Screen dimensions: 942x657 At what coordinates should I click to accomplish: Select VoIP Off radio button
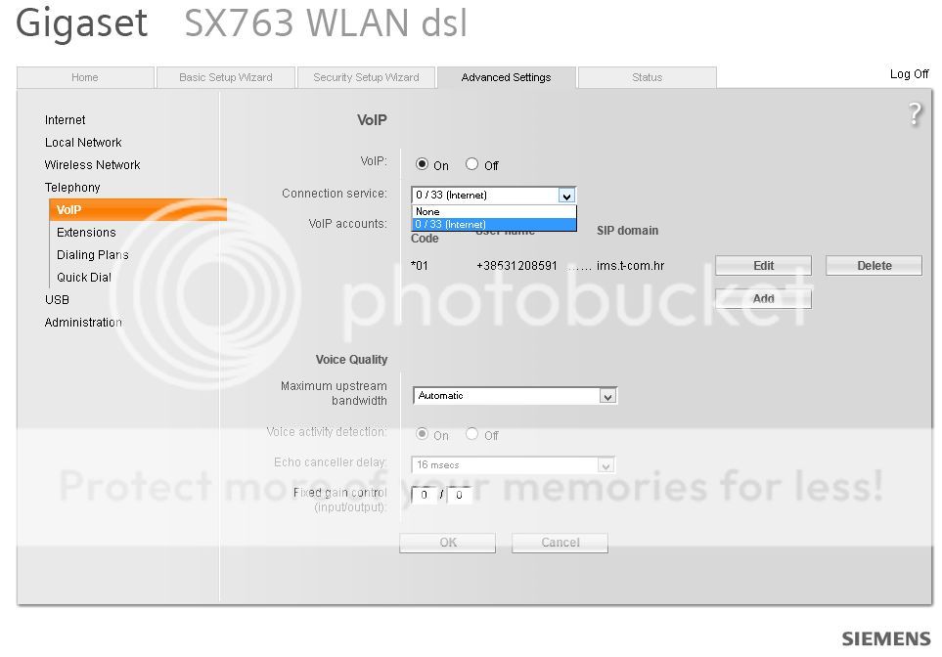pyautogui.click(x=472, y=164)
